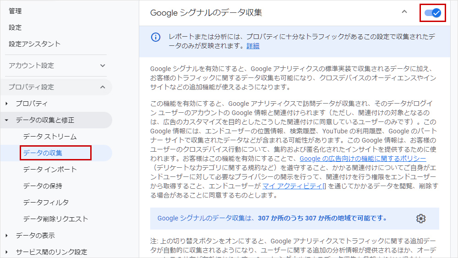The height and width of the screenshot is (258, 458).
Task: Expand the サービス間のリンク設定 tree arrow
Action: [x=6, y=252]
